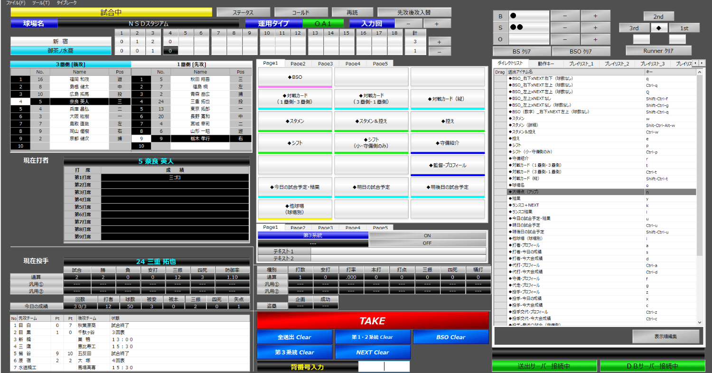Switch 第3系統 to ON
The height and width of the screenshot is (373, 712).
click(x=427, y=235)
